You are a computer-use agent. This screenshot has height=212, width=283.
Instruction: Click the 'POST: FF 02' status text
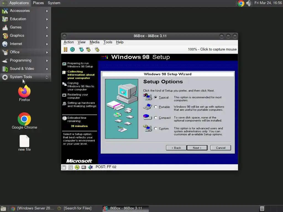(x=106, y=167)
